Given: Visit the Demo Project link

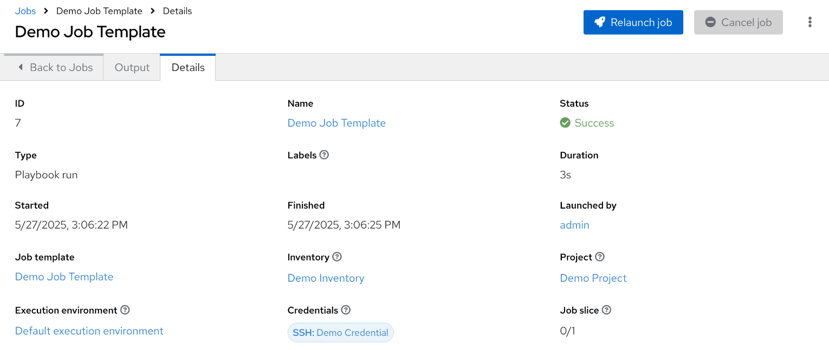Looking at the screenshot, I should [593, 278].
